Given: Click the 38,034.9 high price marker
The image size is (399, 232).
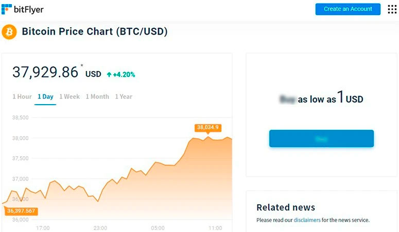Looking at the screenshot, I should (x=208, y=127).
